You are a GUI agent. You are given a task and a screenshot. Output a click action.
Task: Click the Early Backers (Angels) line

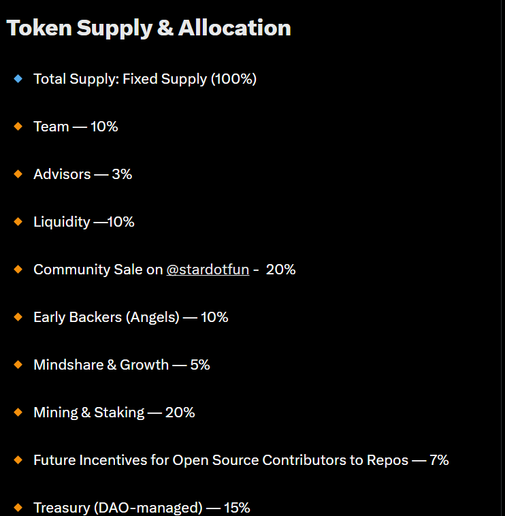click(x=131, y=317)
